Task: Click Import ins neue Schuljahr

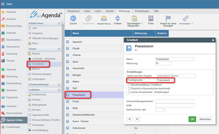Action: click(x=168, y=21)
